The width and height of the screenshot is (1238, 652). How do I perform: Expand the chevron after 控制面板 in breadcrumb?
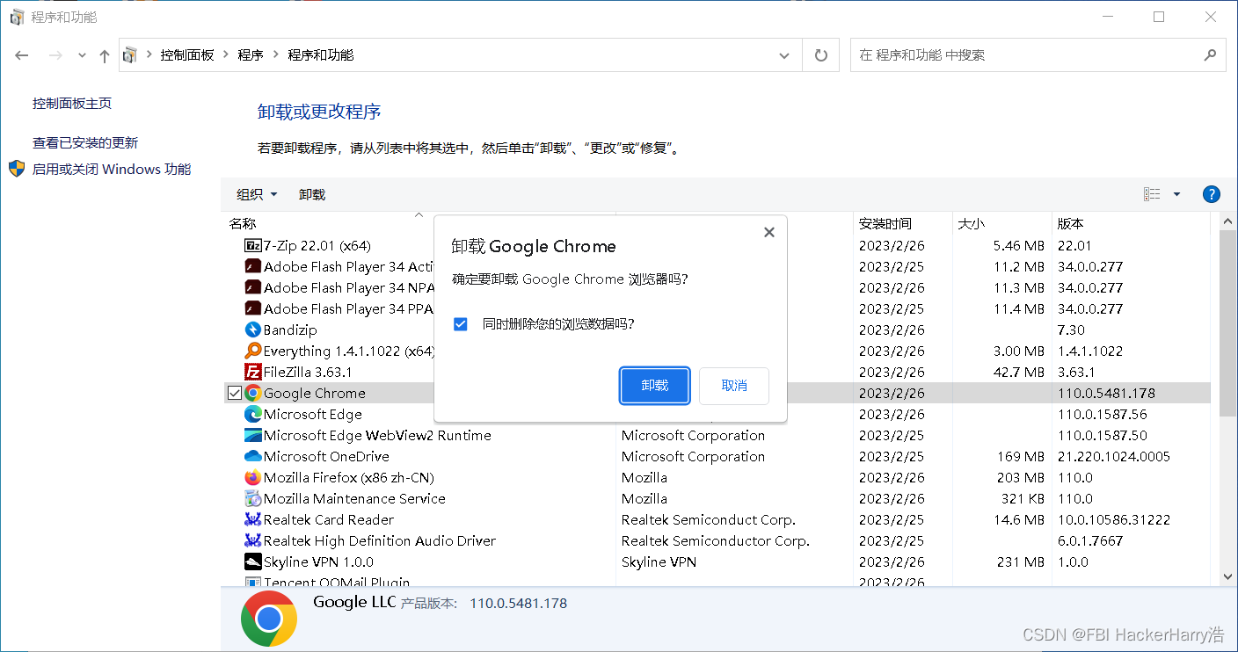coord(226,54)
